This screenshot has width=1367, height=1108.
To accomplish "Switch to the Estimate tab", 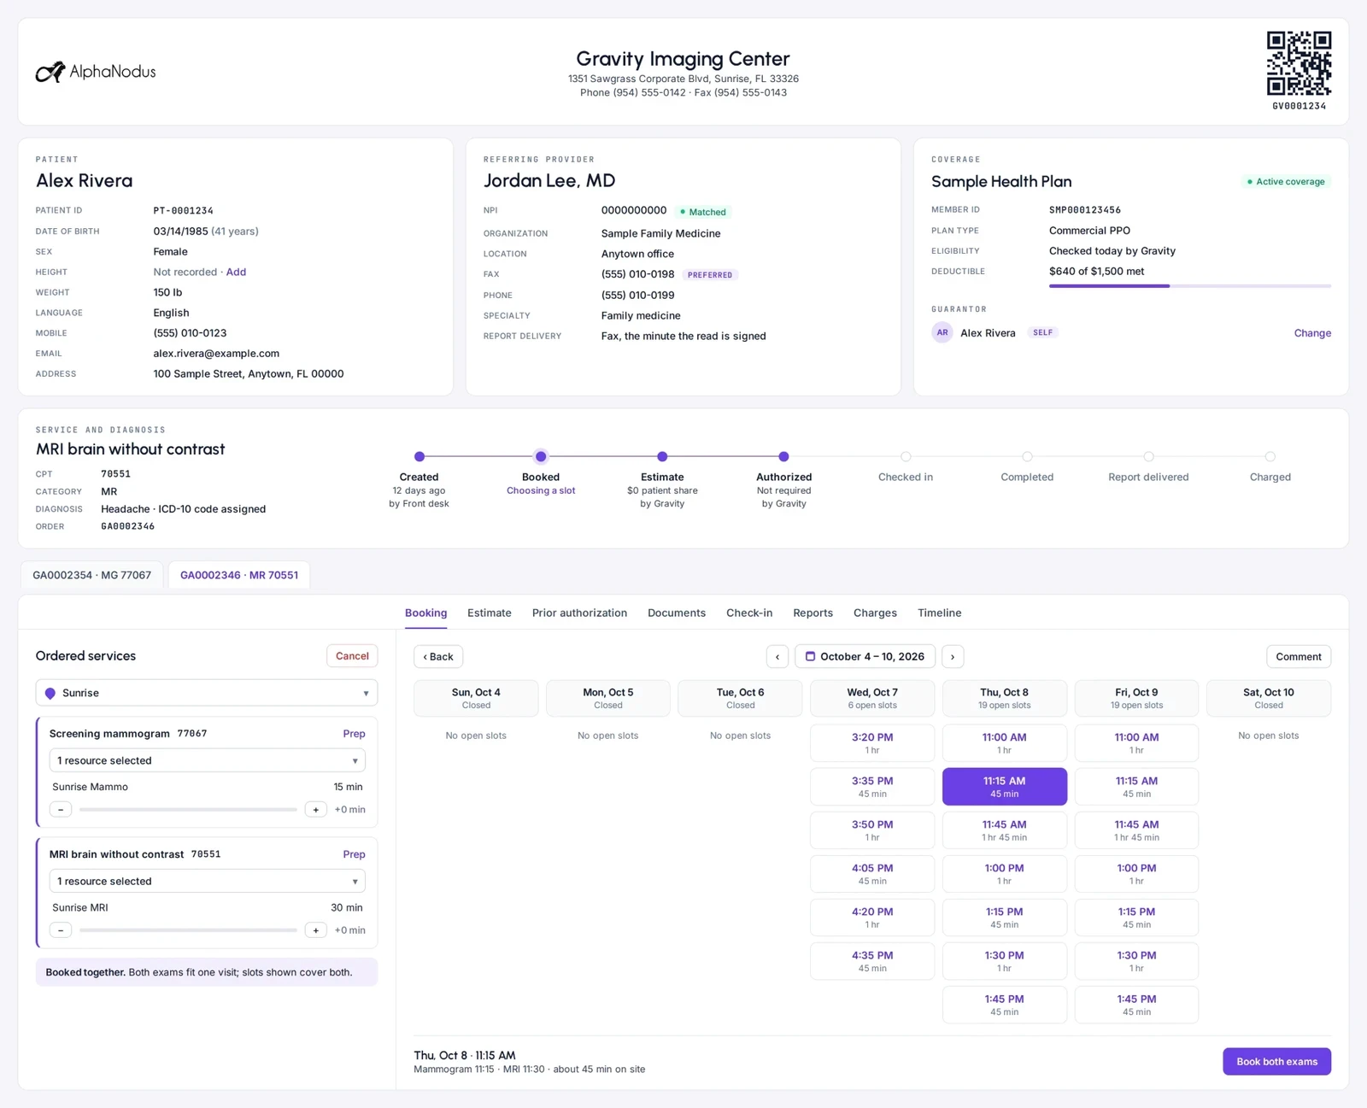I will click(490, 613).
